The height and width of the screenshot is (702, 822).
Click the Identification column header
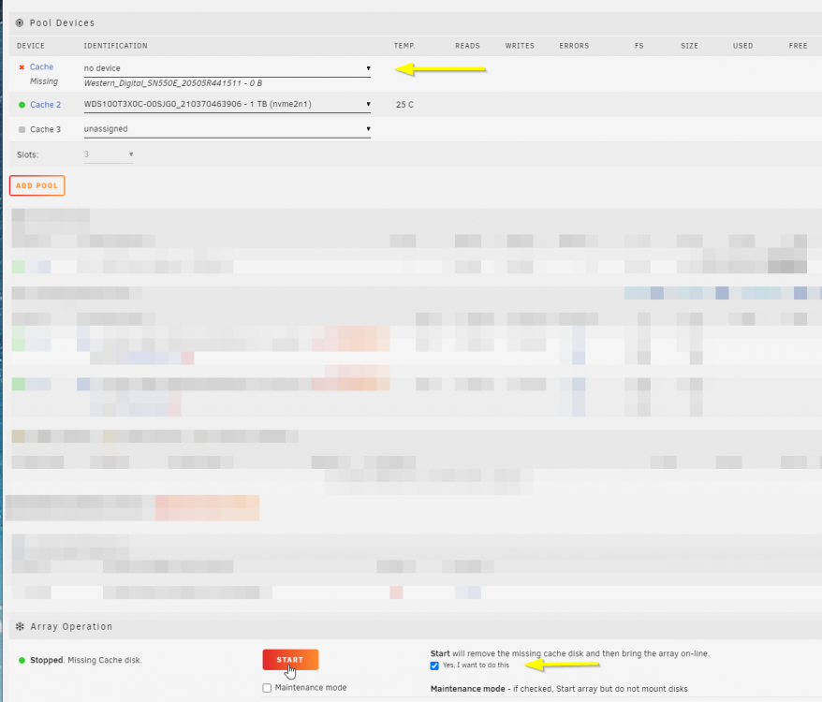[x=115, y=46]
